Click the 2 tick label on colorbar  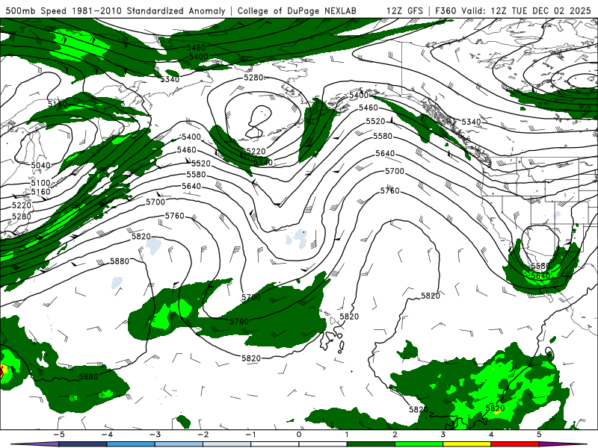tap(395, 435)
